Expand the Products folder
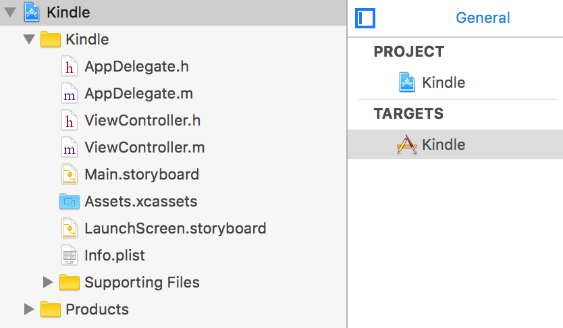The image size is (563, 328). pos(28,309)
